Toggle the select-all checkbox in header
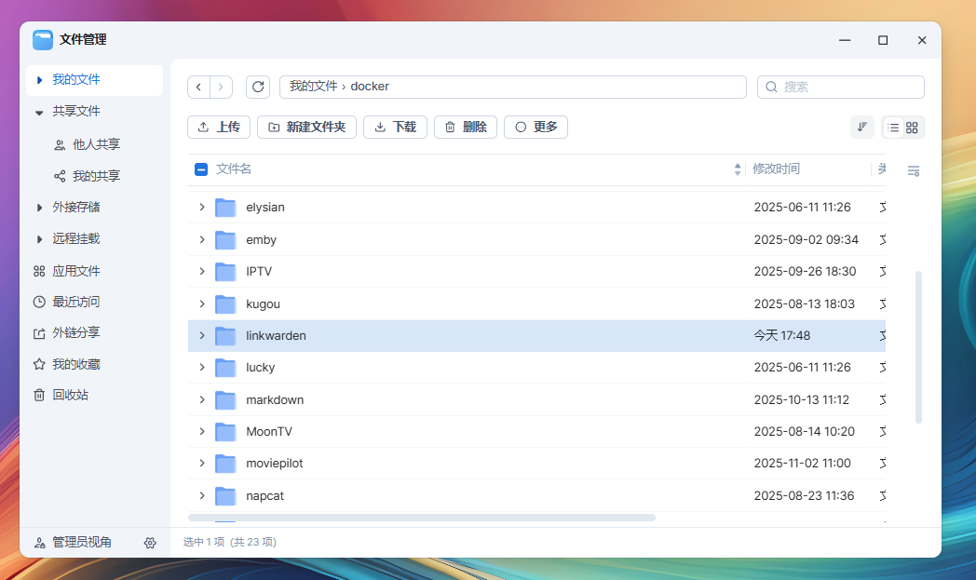This screenshot has height=580, width=976. point(201,169)
